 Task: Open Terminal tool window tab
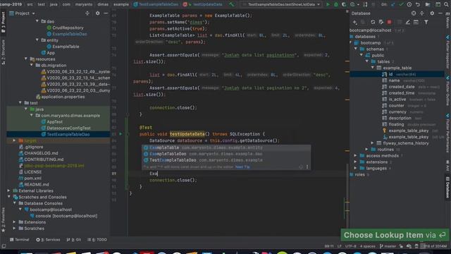click(20, 240)
